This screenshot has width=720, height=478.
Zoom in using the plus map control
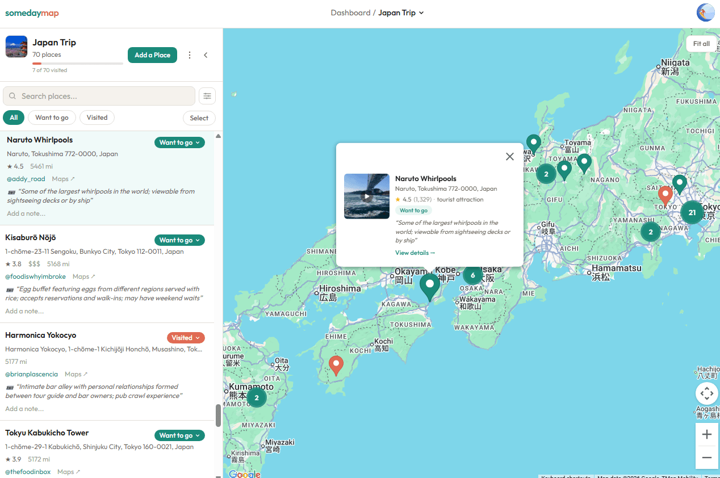[706, 434]
